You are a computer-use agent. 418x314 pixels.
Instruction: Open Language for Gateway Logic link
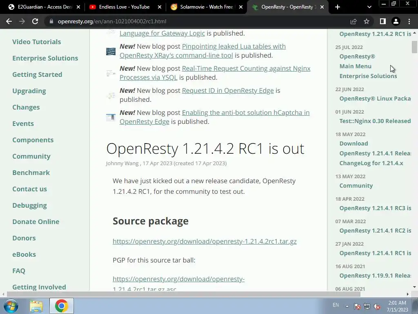point(162,34)
